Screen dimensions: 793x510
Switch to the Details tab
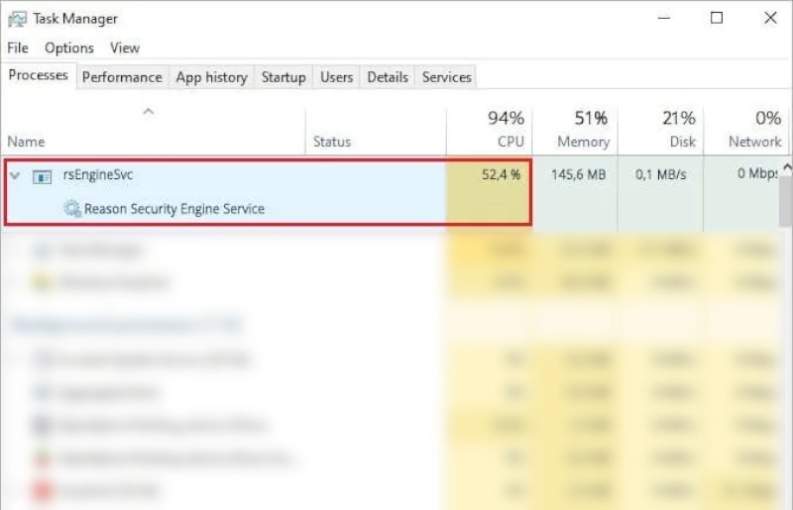point(388,77)
